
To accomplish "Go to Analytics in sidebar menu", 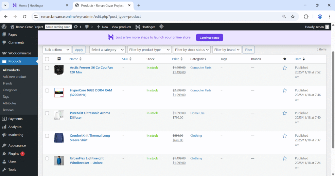I will point(15,127).
